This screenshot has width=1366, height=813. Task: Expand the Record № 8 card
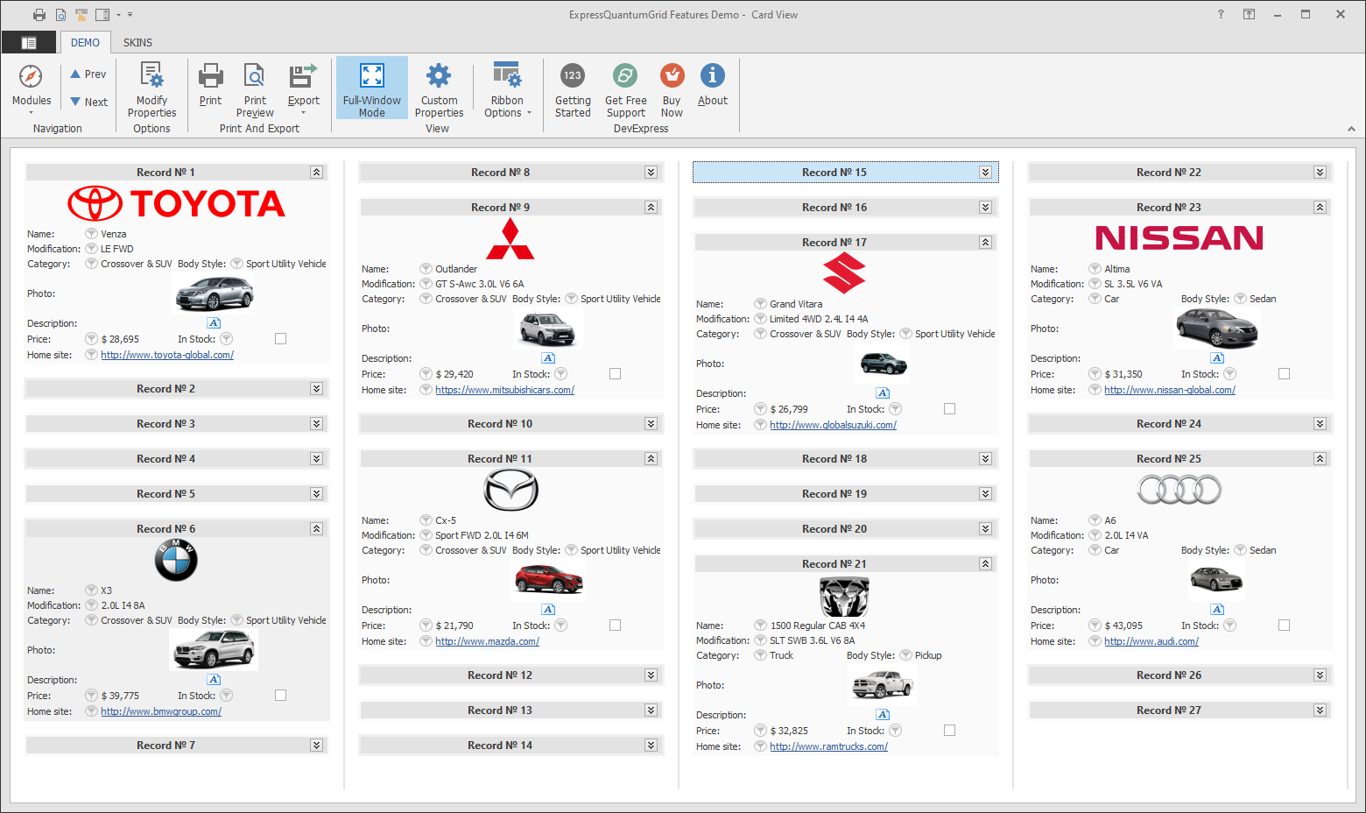pyautogui.click(x=651, y=173)
